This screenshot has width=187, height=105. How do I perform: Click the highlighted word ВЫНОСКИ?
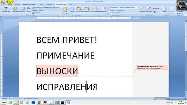pos(57,71)
